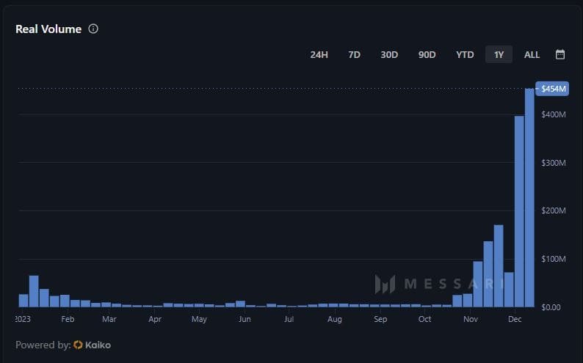This screenshot has height=363, width=583.
Task: Click the $200M axis label
Action: tap(554, 210)
